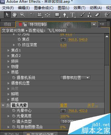Select the Rectangle mask tool

point(57,15)
